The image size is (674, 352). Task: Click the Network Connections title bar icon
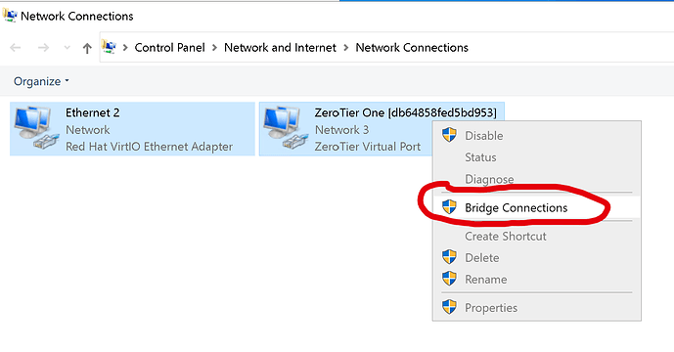pyautogui.click(x=10, y=16)
